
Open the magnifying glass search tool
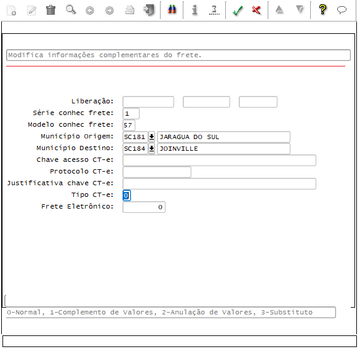point(71,10)
